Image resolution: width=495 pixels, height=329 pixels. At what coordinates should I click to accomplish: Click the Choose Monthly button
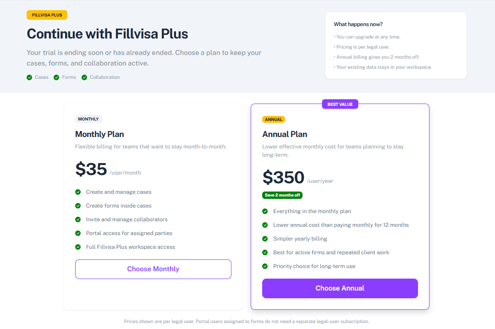click(x=153, y=269)
